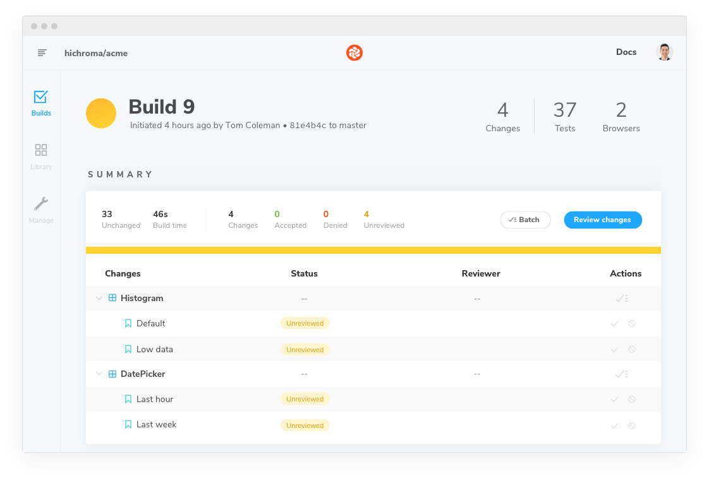Accept the Last week story change

[x=614, y=425]
